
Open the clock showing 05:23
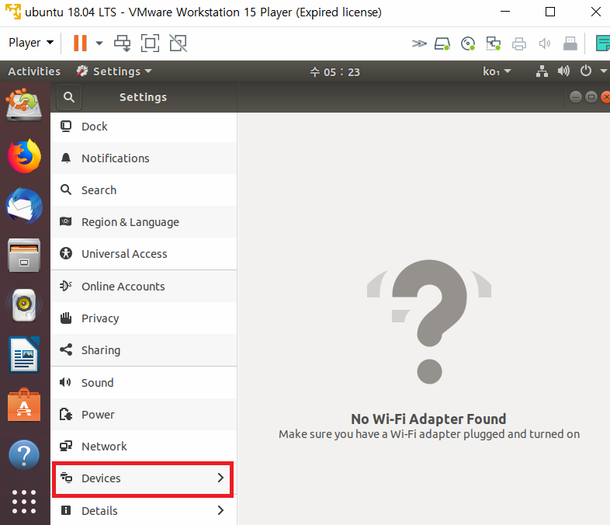click(335, 72)
